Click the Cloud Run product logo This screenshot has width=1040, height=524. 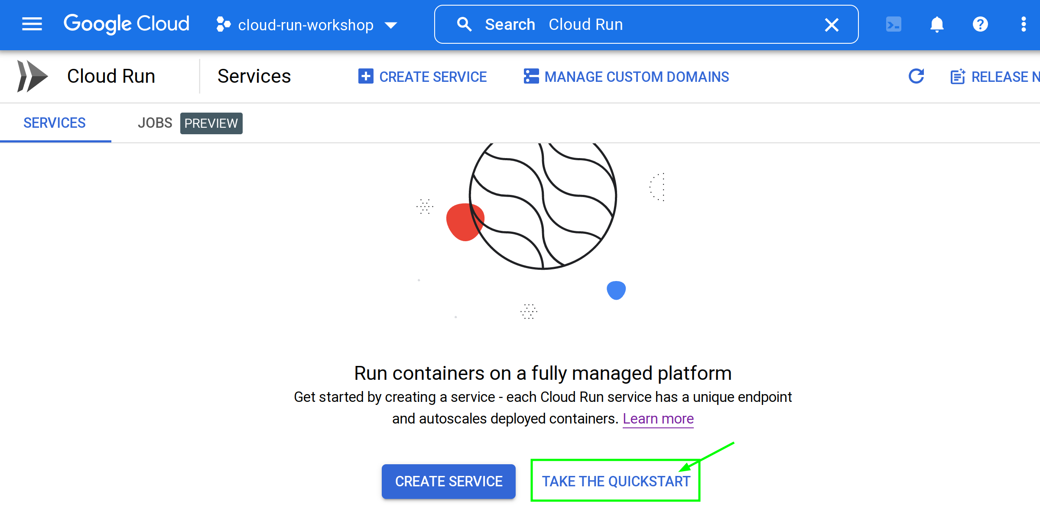click(32, 77)
